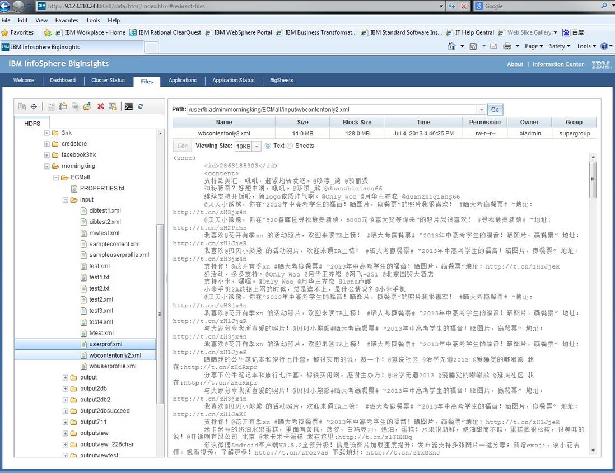Open the Viewing Size 10KB dropdown
Image resolution: width=615 pixels, height=473 pixels.
[257, 146]
